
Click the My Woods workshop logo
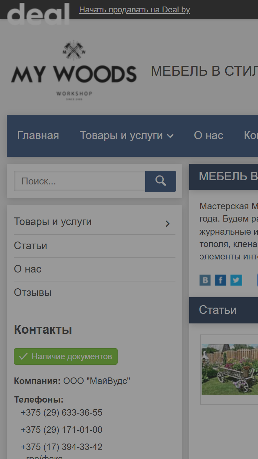tap(74, 71)
